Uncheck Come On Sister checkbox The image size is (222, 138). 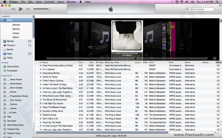pyautogui.click(x=40, y=77)
